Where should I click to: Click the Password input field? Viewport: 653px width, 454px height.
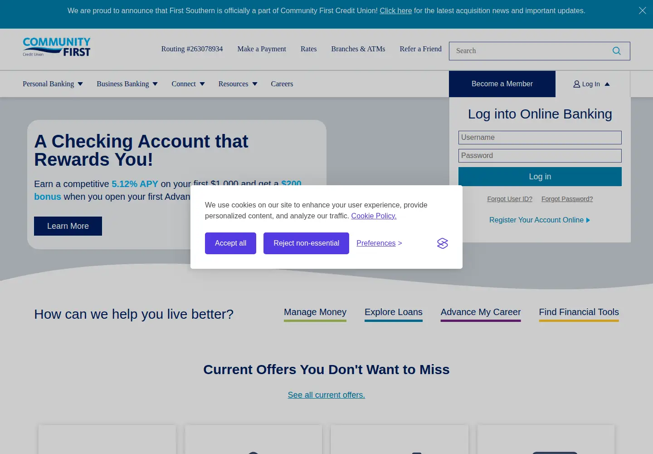click(x=540, y=156)
